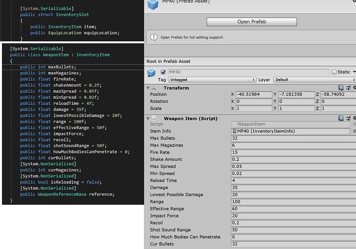Screen dimensions: 356x249
Task: Click the warning icon in prefab notice
Action: (x=154, y=37)
